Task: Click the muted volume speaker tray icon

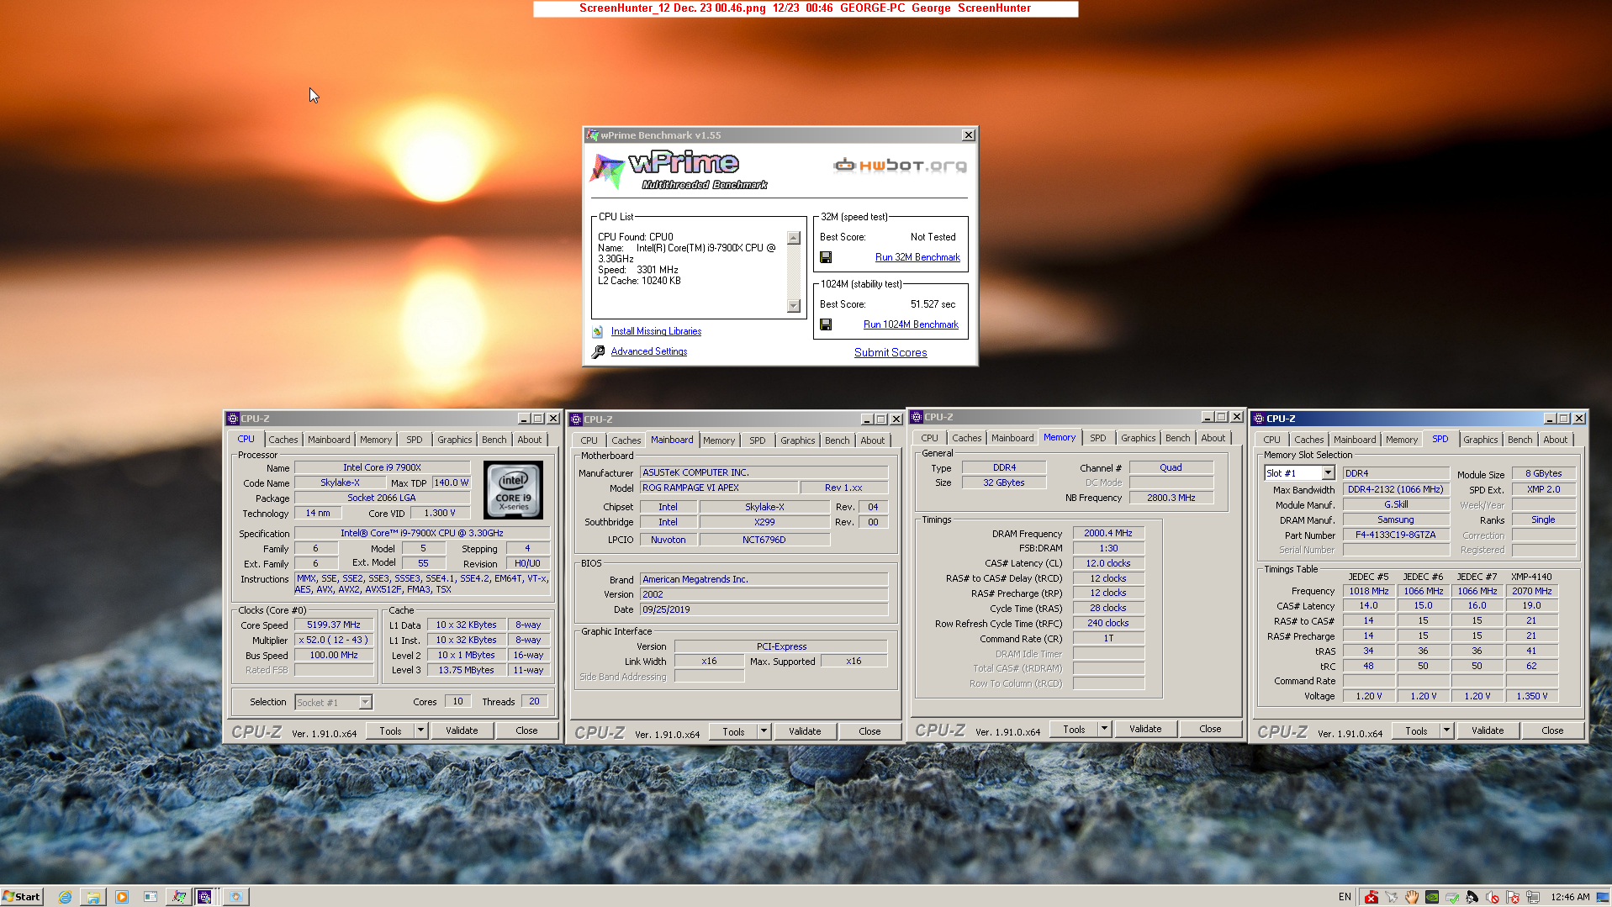Action: pyautogui.click(x=1493, y=897)
